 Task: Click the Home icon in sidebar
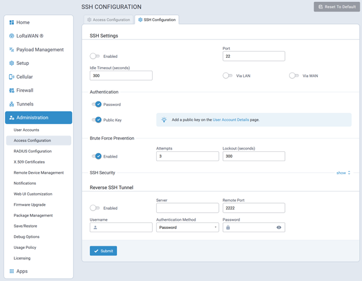click(x=11, y=22)
